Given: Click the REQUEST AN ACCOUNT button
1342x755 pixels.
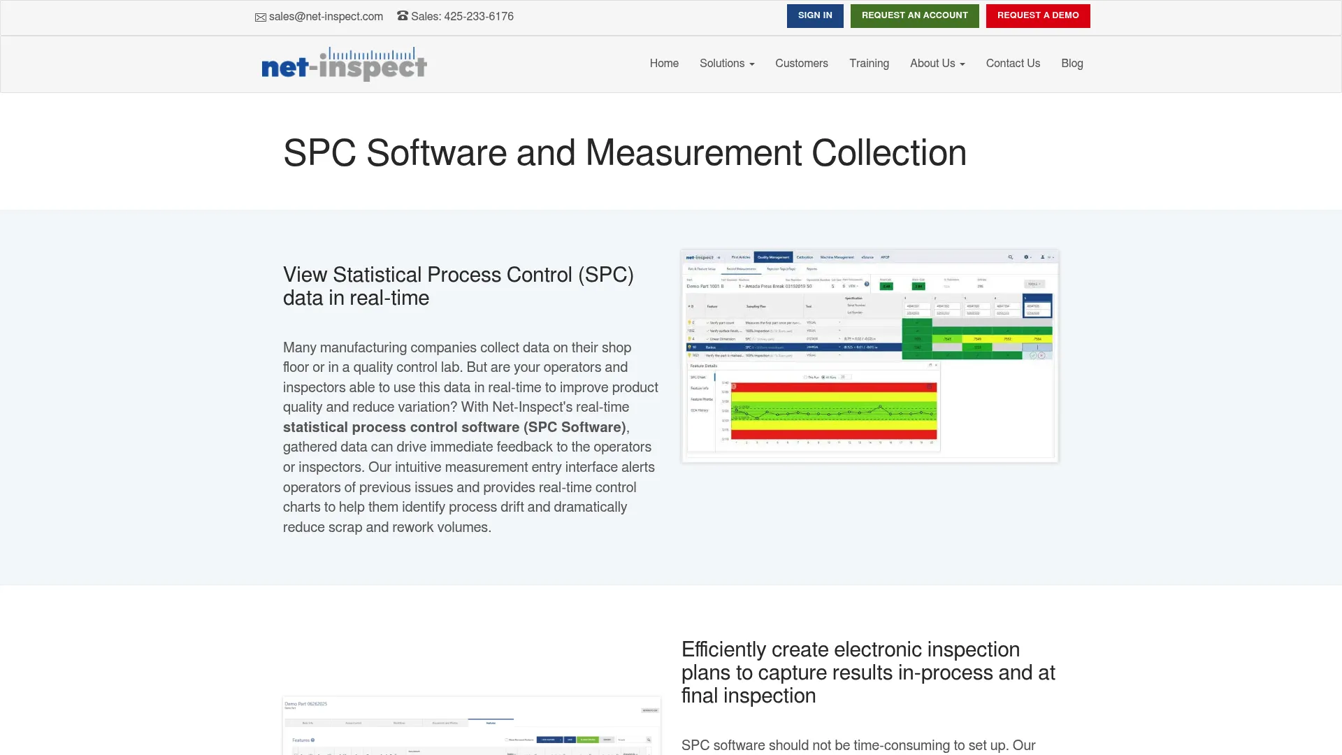Looking at the screenshot, I should [x=915, y=15].
